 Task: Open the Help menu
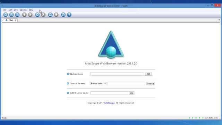tap(31, 10)
